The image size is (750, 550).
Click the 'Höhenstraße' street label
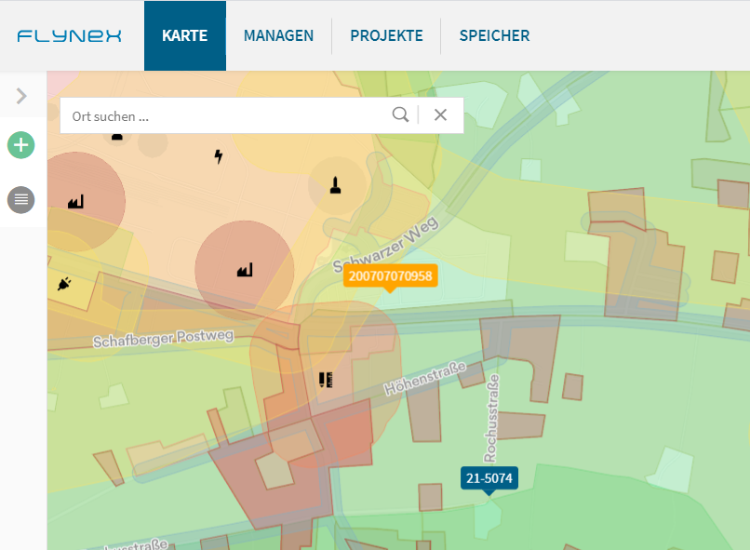click(424, 379)
